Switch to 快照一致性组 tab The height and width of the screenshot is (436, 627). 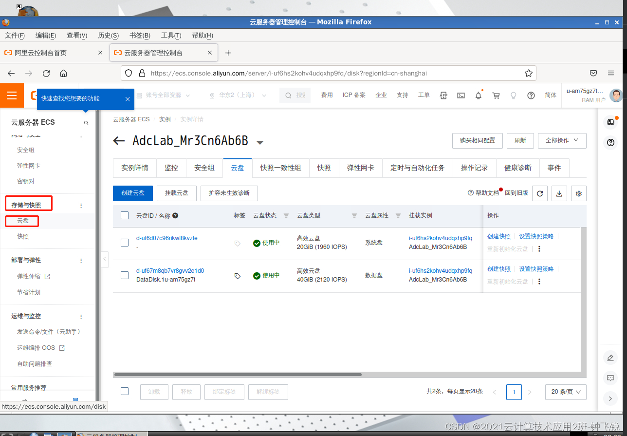[281, 168]
